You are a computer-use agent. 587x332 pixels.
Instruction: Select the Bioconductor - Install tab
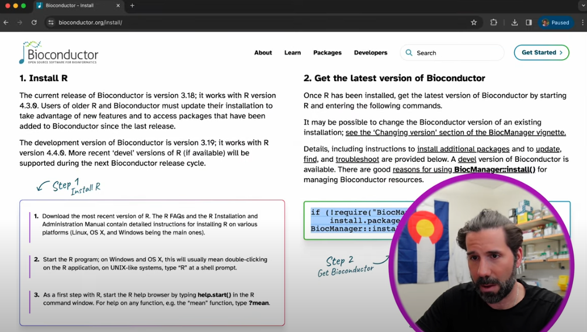click(78, 6)
